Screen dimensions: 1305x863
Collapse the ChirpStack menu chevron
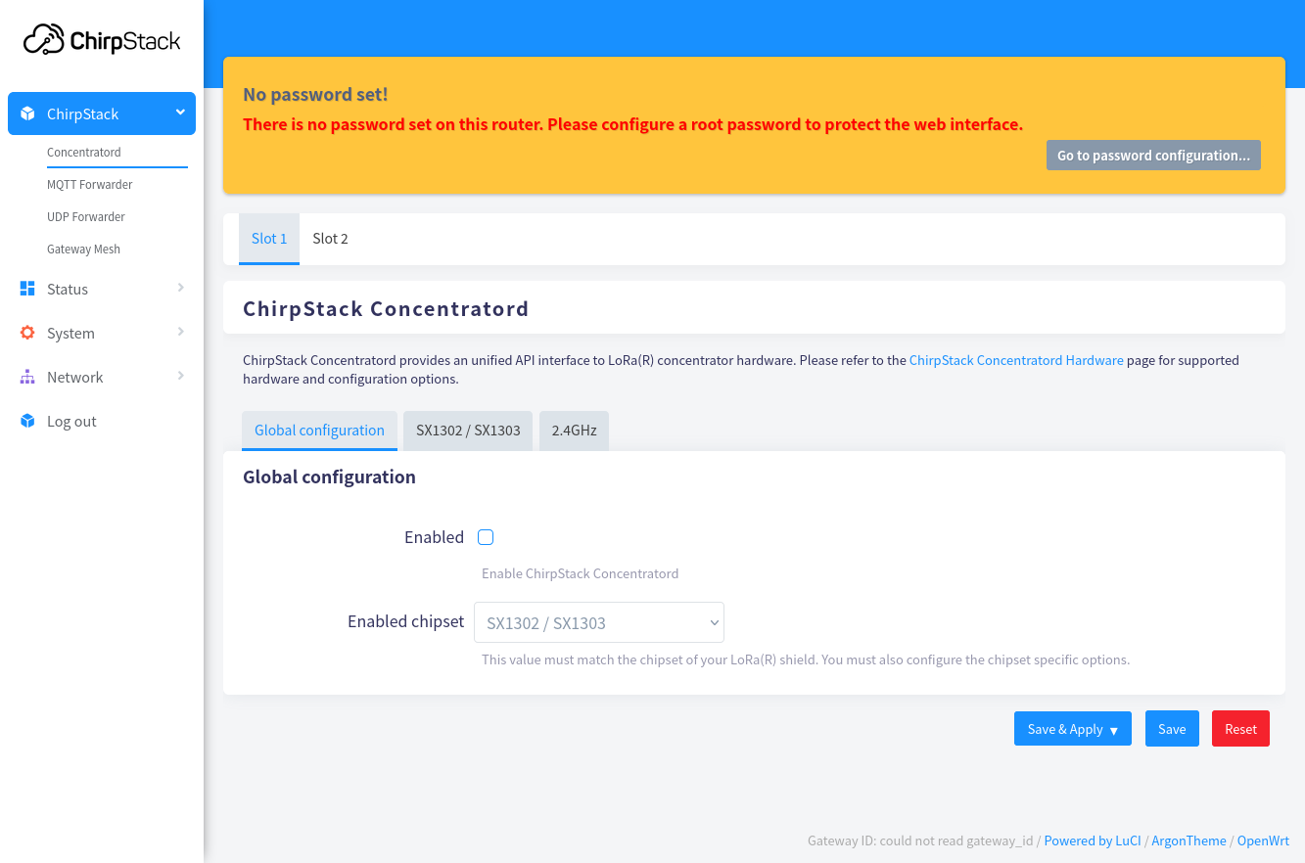pyautogui.click(x=180, y=113)
